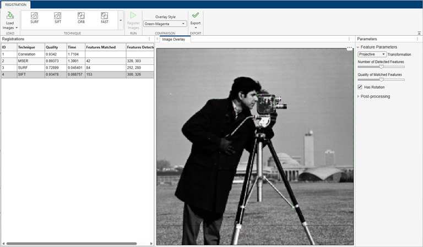
Task: Expand the technique gallery dropdown arrow
Action: [x=121, y=20]
